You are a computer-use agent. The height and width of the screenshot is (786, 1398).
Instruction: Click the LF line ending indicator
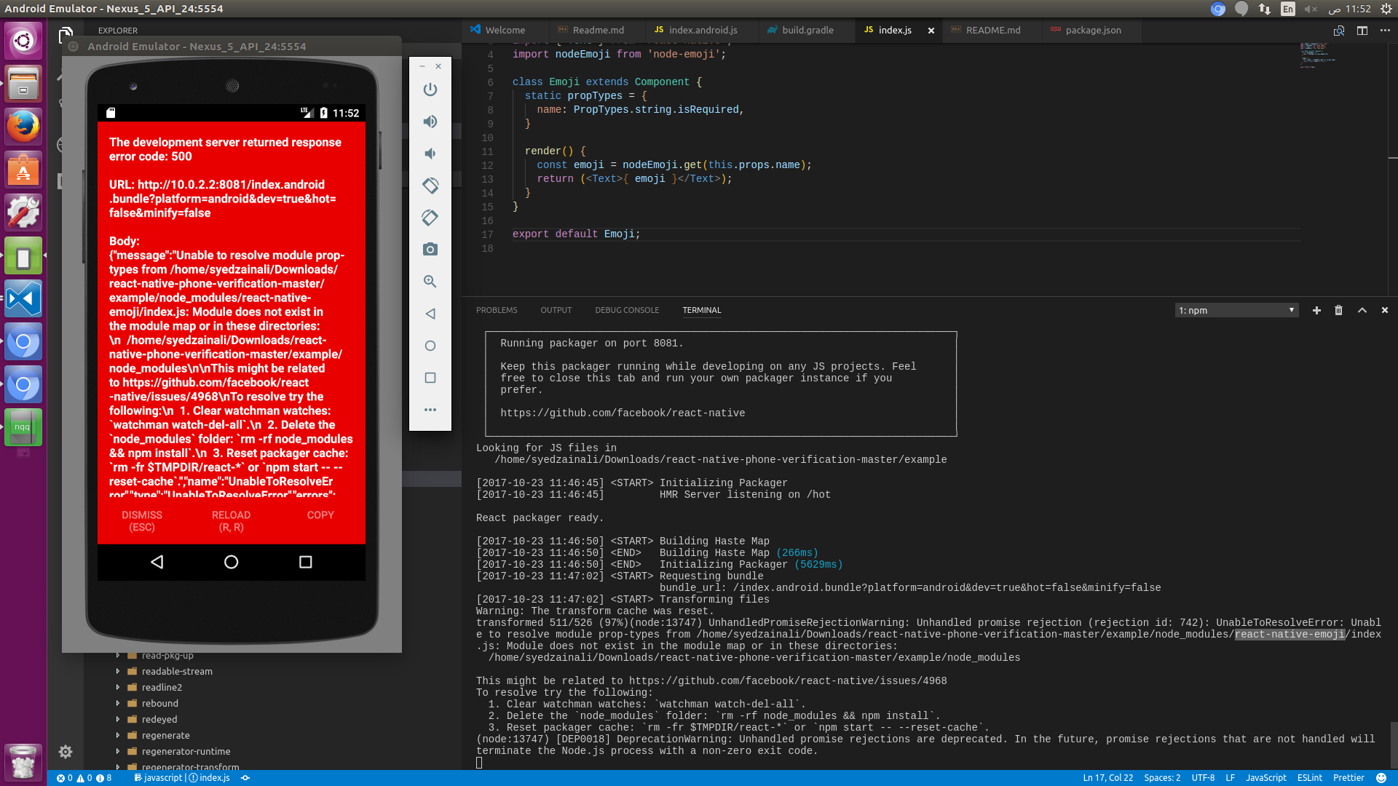click(x=1230, y=778)
